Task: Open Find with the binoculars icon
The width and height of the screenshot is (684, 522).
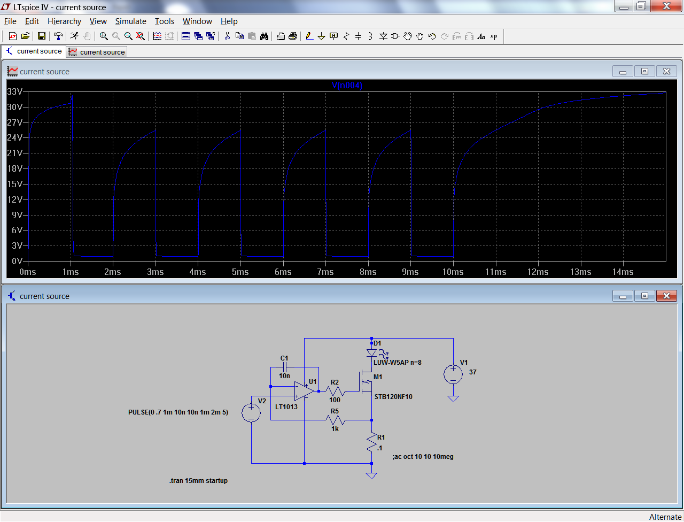Action: pos(264,36)
